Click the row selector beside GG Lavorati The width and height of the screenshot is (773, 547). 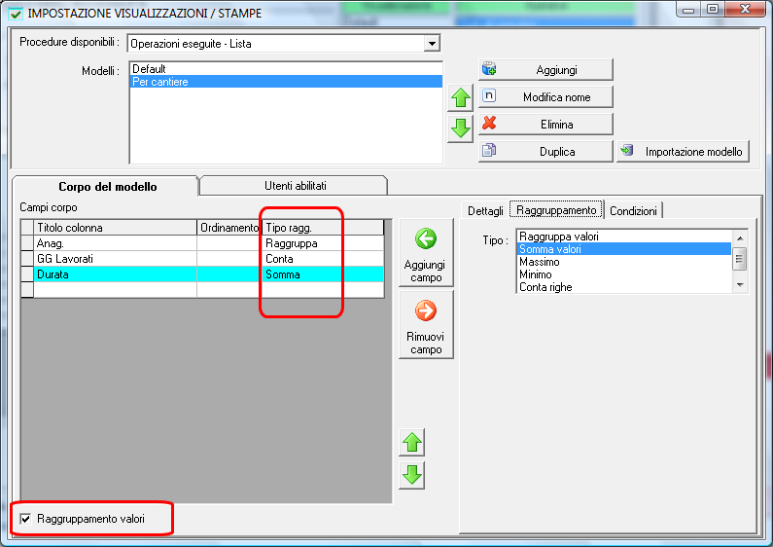pyautogui.click(x=27, y=259)
